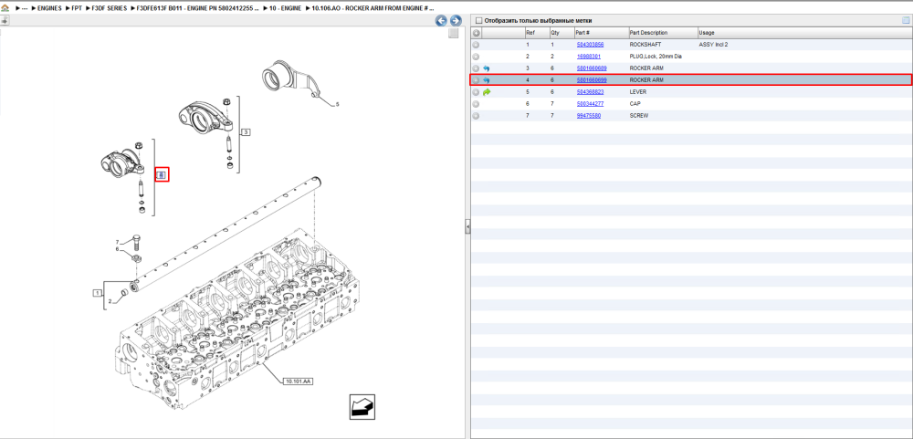The height and width of the screenshot is (439, 913).
Task: Open part number 16988301 link
Action: [x=589, y=57]
